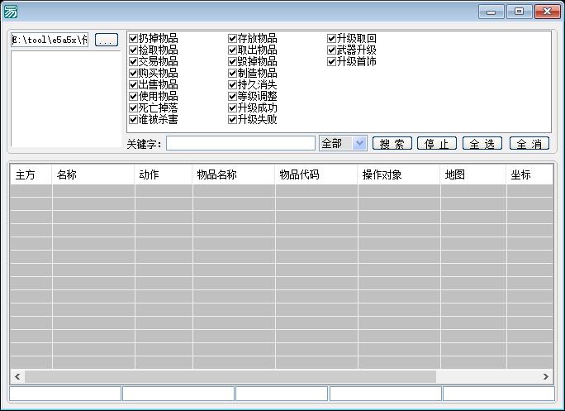Toggle the 存放物品 checkbox
The image size is (565, 411).
[x=232, y=38]
